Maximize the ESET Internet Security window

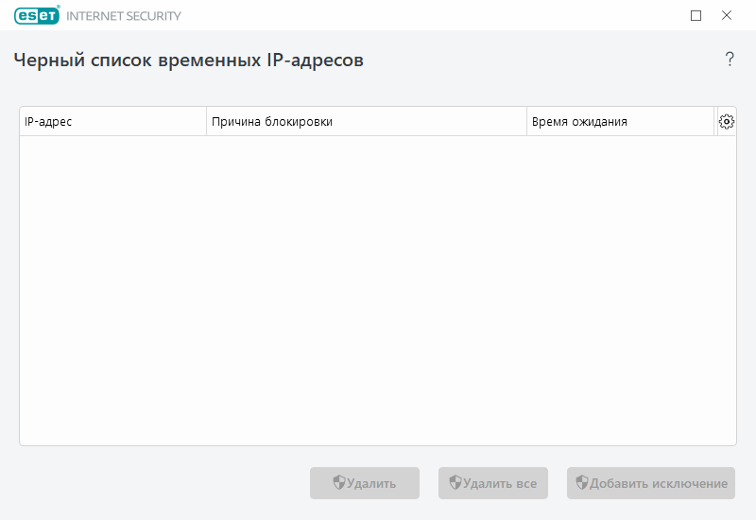(696, 15)
